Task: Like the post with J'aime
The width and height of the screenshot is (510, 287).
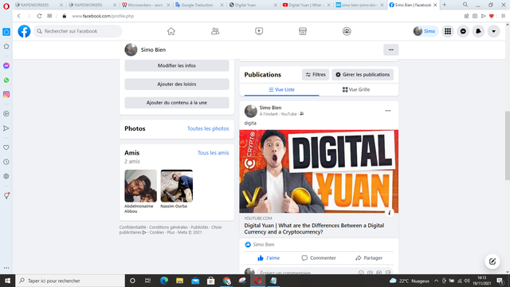Action: (269, 258)
